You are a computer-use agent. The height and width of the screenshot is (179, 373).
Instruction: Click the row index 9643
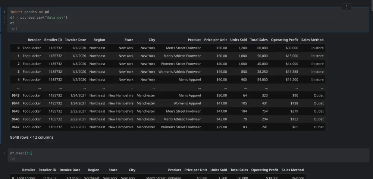(16, 95)
